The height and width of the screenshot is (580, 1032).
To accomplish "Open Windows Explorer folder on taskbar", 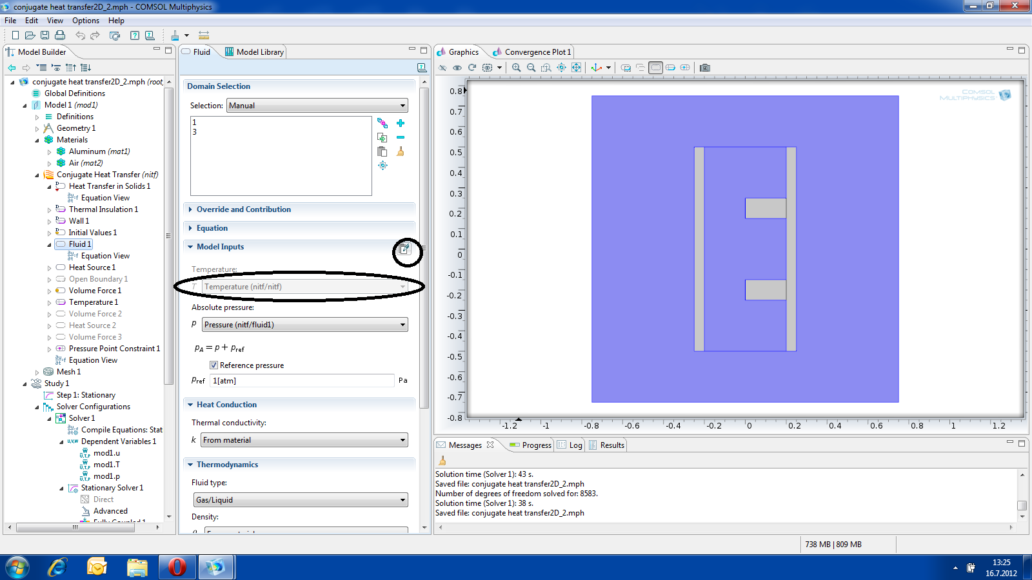I will tap(137, 567).
